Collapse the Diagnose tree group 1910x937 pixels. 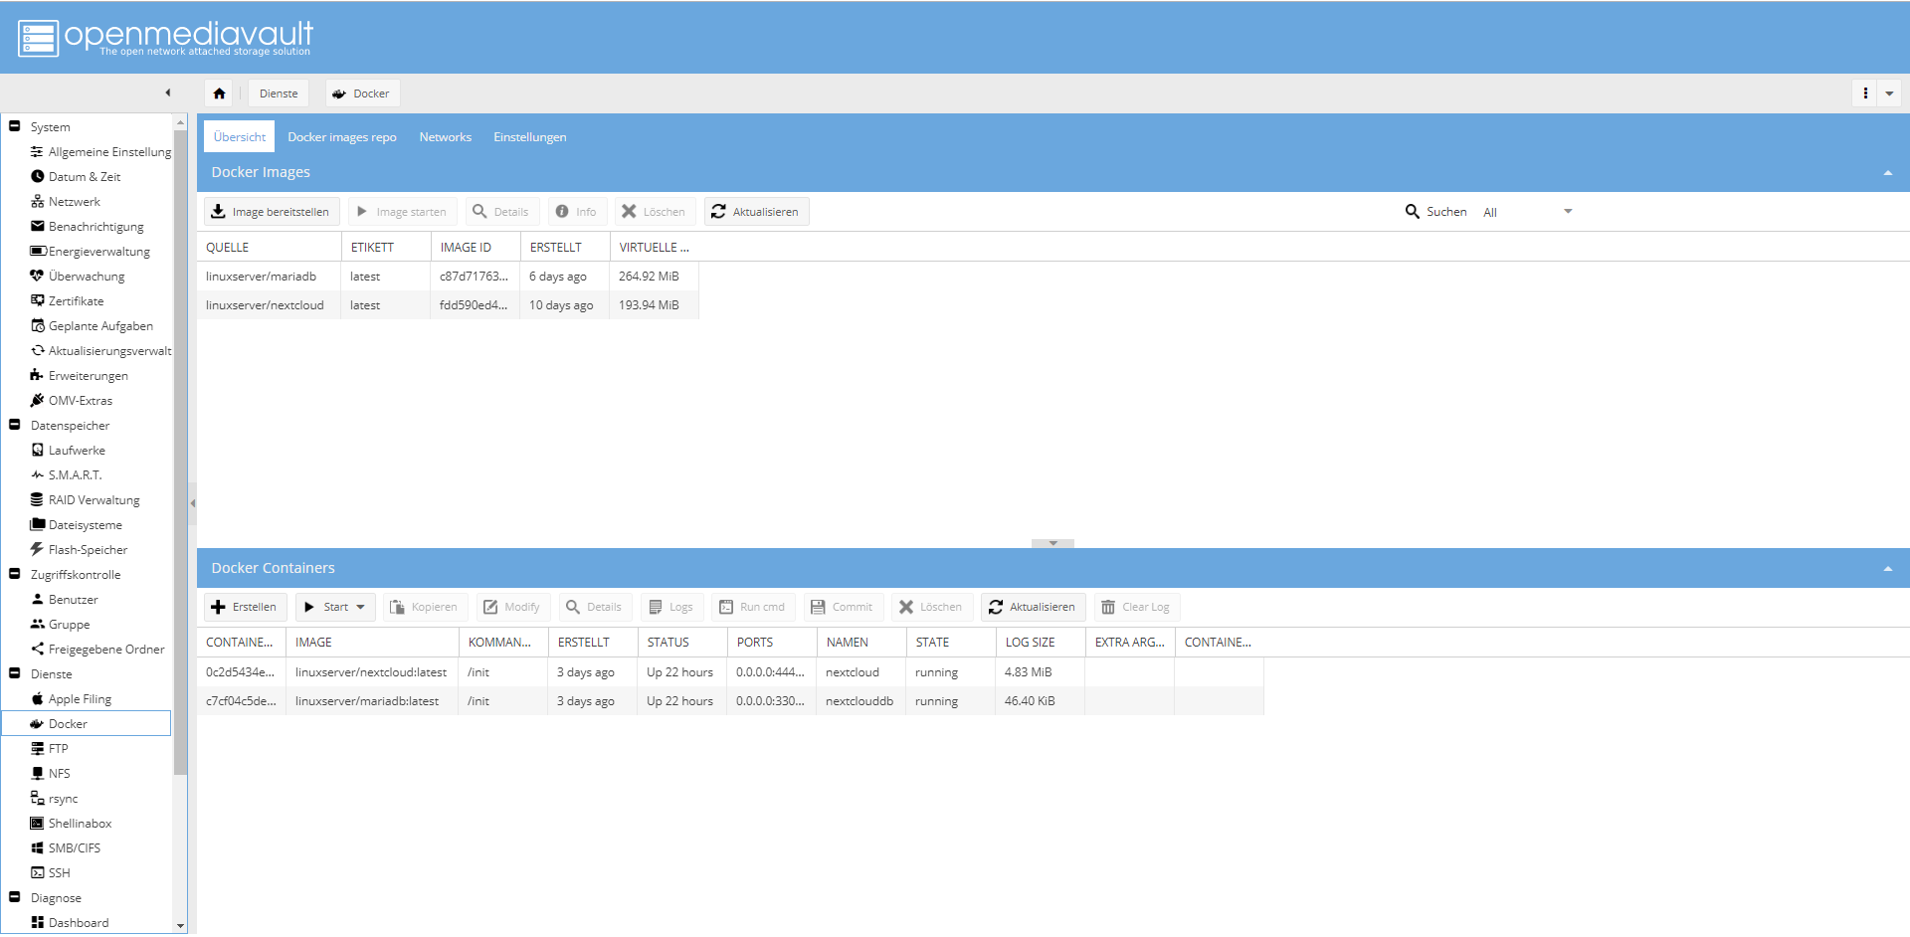pos(15,897)
